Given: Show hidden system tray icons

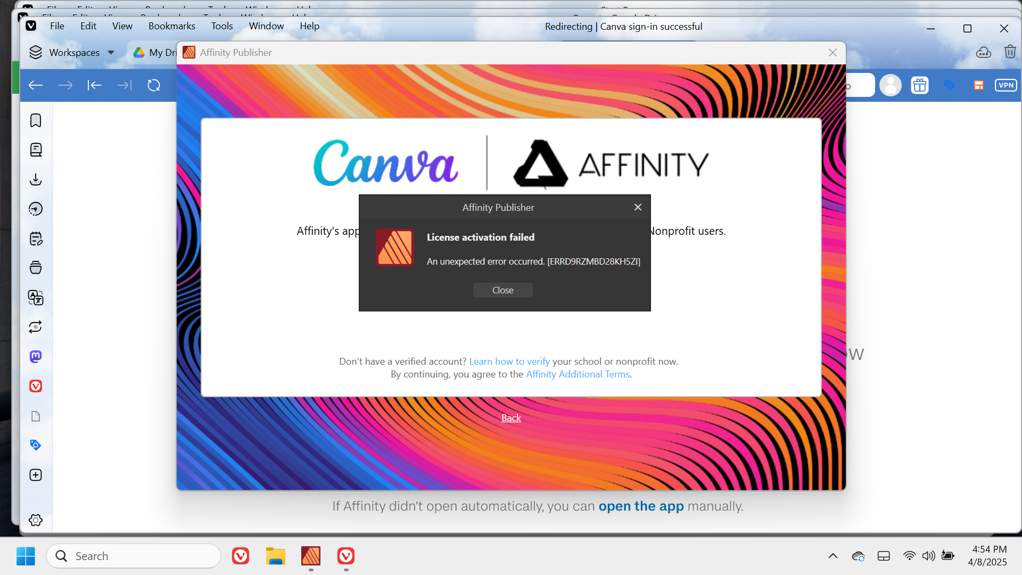Looking at the screenshot, I should pyautogui.click(x=833, y=556).
